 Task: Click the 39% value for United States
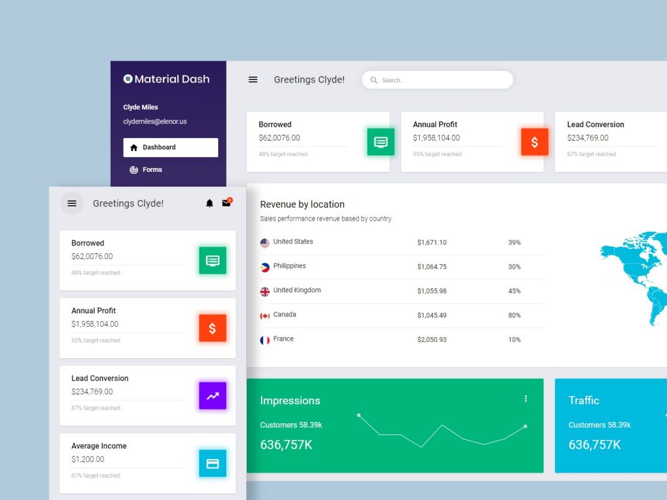[515, 242]
